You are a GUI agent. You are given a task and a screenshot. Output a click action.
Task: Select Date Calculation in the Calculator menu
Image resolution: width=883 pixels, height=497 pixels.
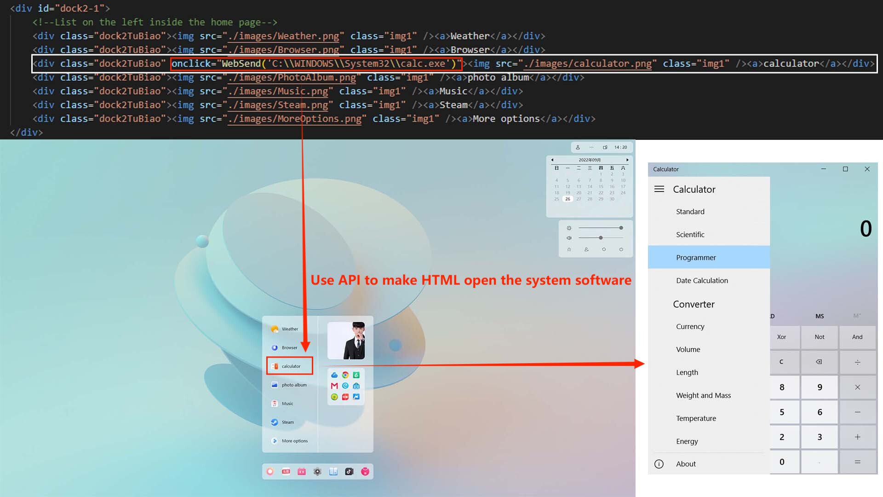tap(702, 280)
